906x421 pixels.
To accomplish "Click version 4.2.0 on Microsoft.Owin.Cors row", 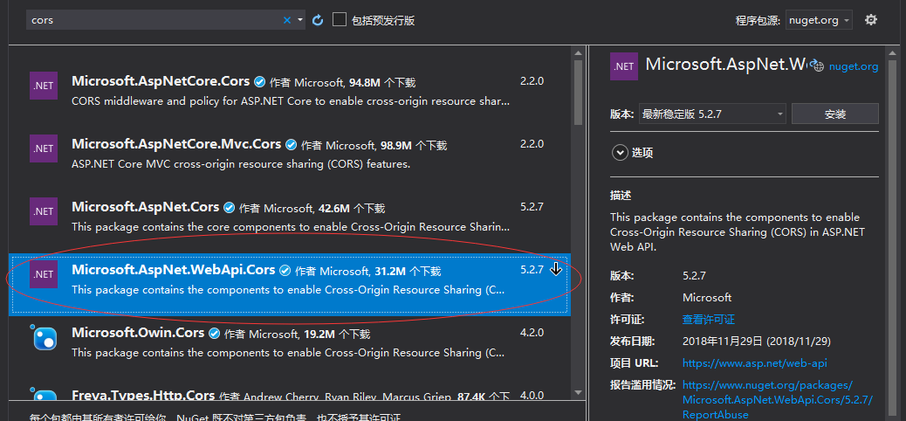I will coord(532,333).
